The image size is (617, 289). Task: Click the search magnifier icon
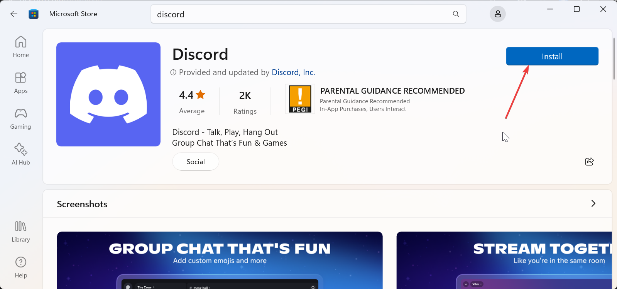[456, 14]
